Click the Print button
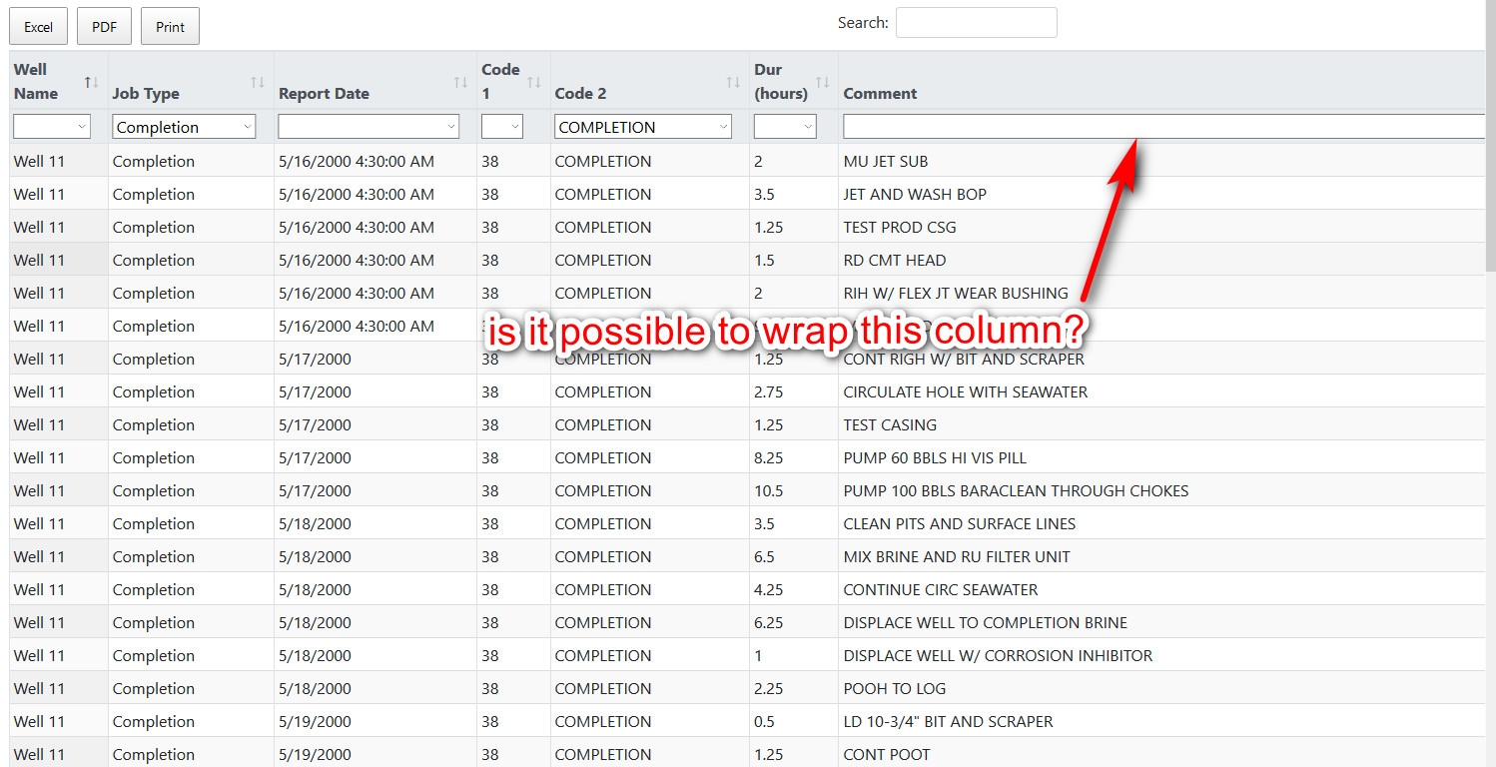 coord(170,27)
